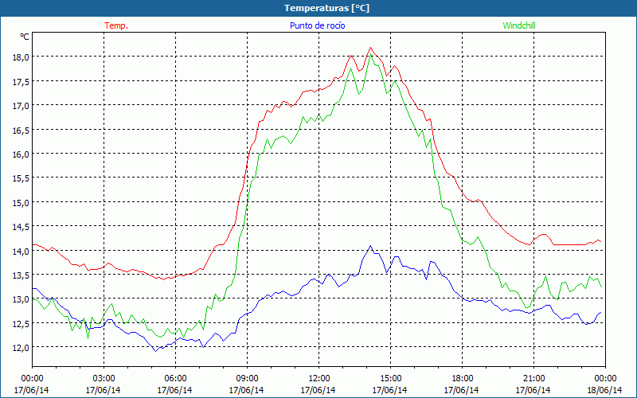
Task: Select the red "Temp." legend label
Action: pos(116,25)
